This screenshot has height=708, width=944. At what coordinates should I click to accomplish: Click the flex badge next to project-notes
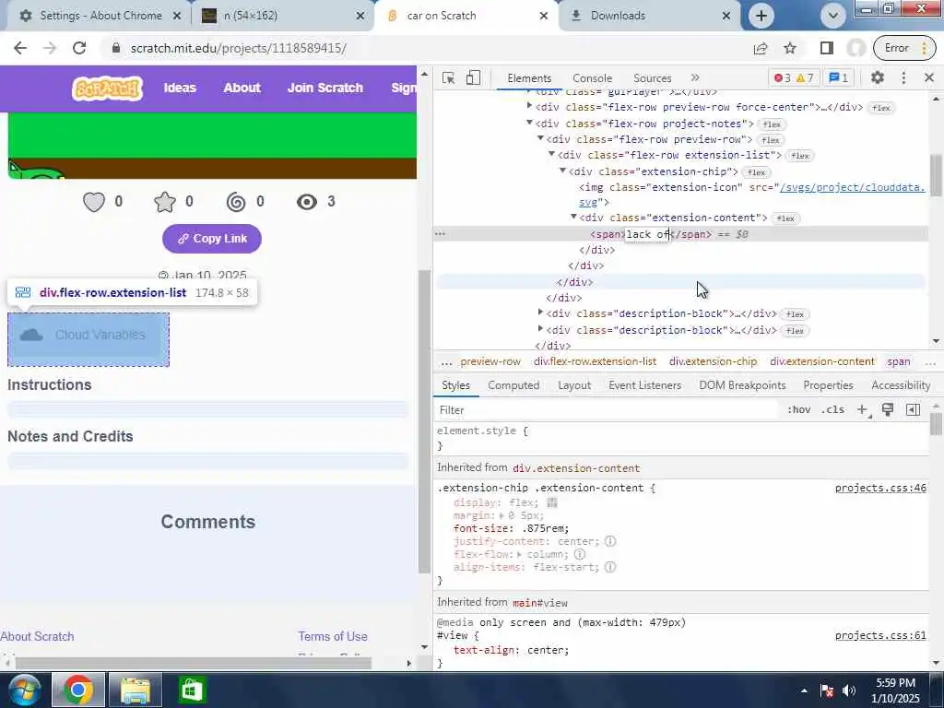point(772,124)
